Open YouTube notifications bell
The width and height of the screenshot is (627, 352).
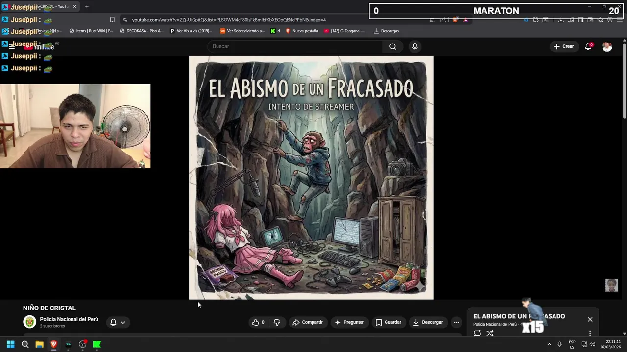[588, 46]
